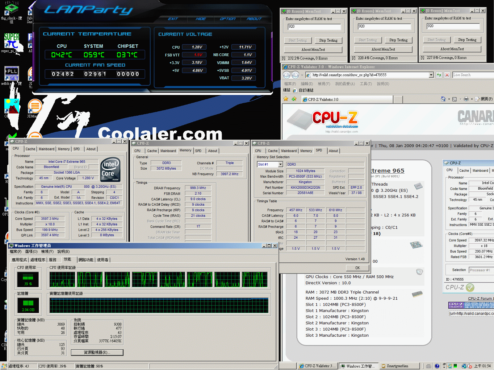Screen dimensions: 494x370
Task: Click About MemTest in second MemTest window
Action: pyautogui.click(x=383, y=49)
